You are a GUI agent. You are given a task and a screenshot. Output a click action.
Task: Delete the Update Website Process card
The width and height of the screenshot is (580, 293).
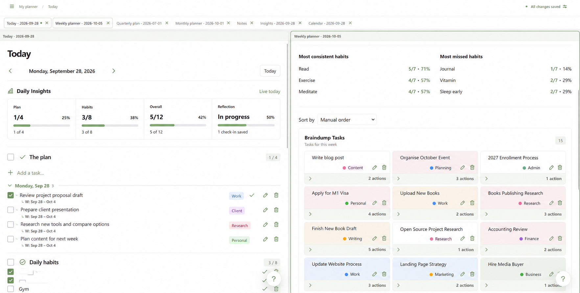click(x=384, y=274)
